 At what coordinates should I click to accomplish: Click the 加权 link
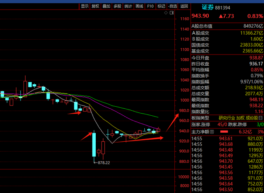[x=240, y=118]
